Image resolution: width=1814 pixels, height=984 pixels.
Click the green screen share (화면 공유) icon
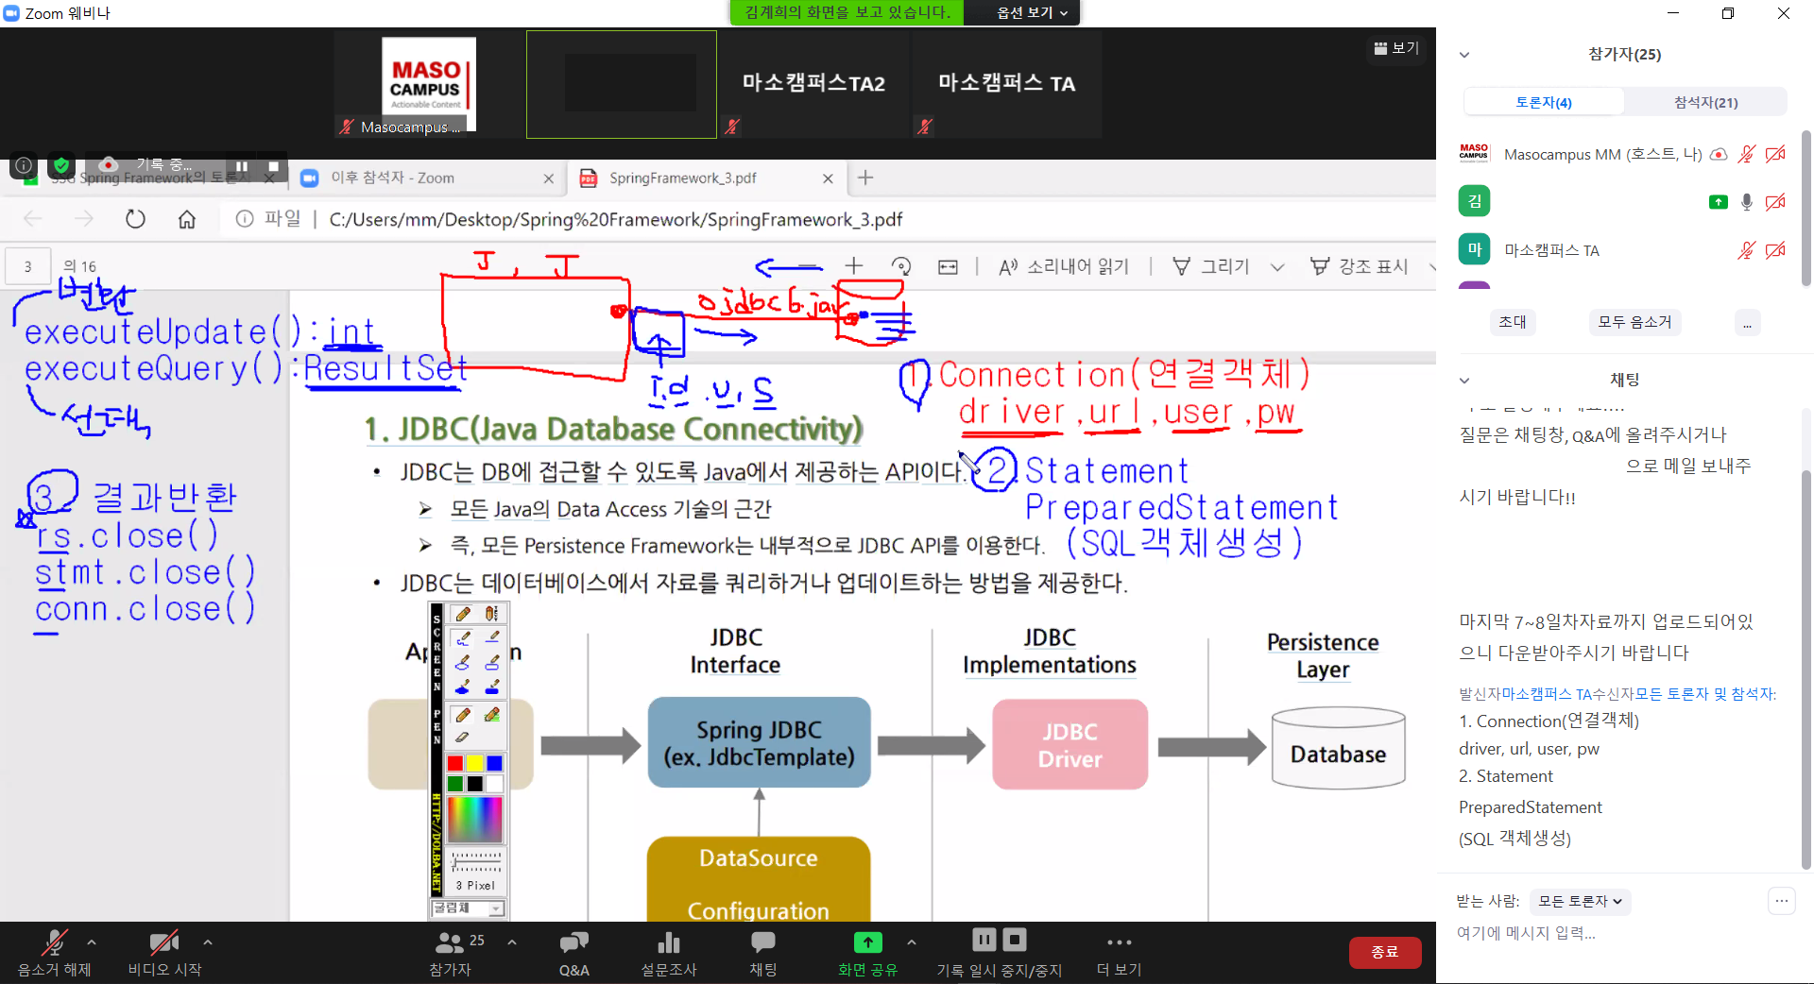(867, 942)
